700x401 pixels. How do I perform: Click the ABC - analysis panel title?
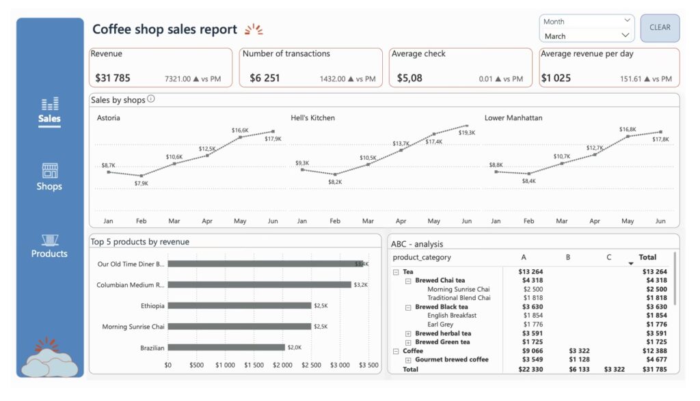pos(417,244)
